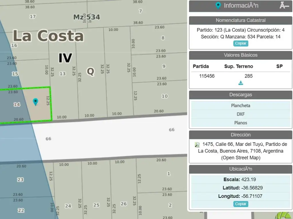
Task: Collapse the Dirección section header
Action: pos(241,135)
